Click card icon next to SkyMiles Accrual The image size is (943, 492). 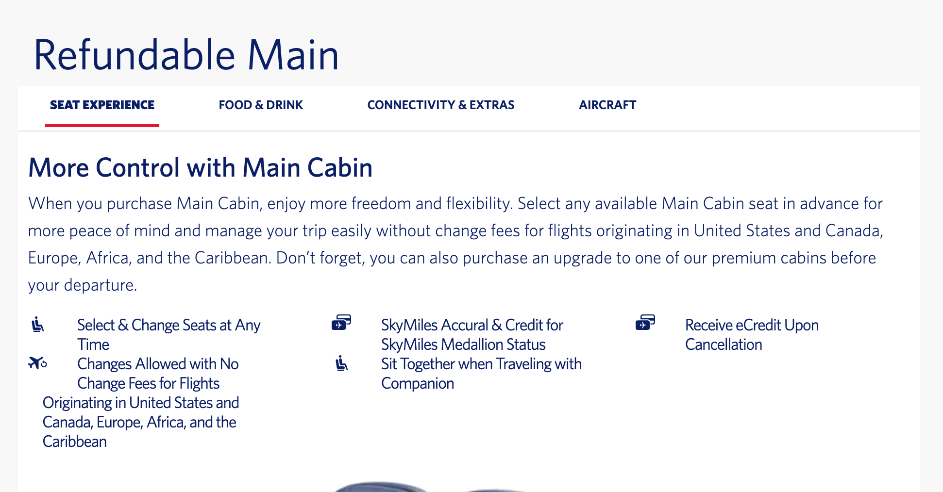click(x=341, y=323)
